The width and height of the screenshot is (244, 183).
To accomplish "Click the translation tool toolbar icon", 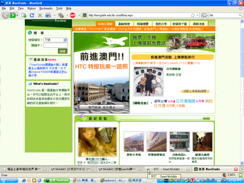I will [61, 15].
